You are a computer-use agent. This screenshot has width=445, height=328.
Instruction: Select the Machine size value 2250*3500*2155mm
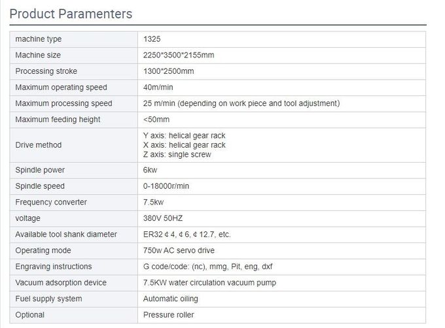point(179,56)
